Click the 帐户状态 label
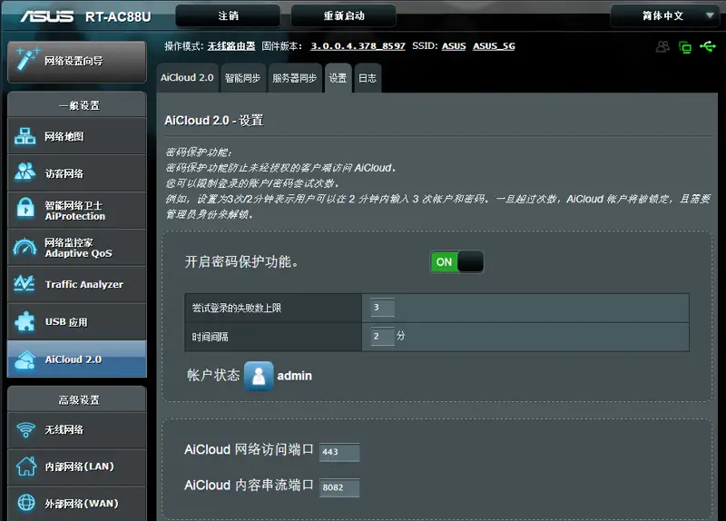726x521 pixels. pos(213,375)
